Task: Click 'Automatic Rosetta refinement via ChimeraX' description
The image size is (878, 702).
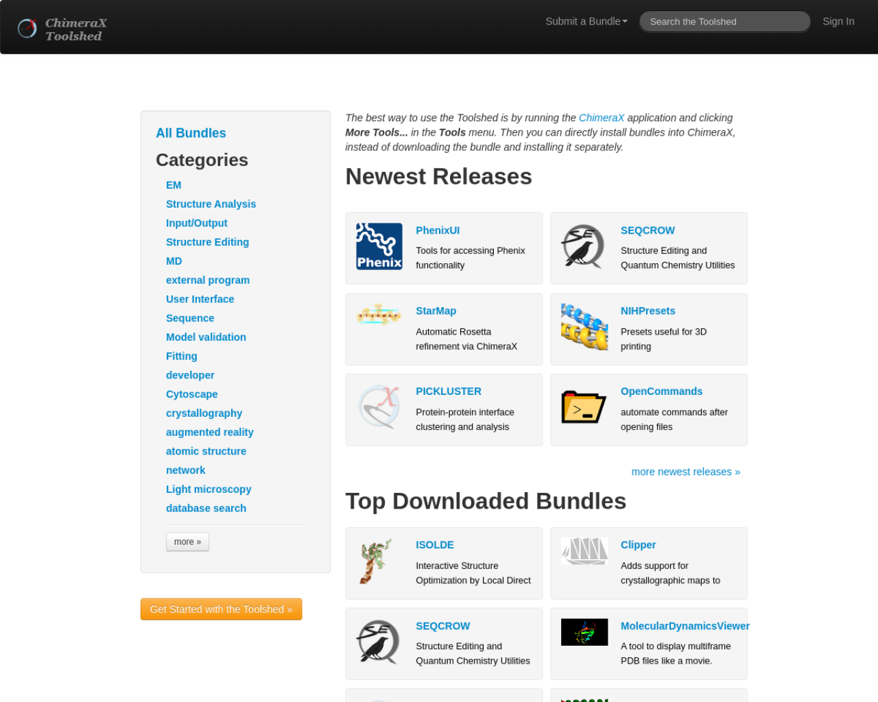Action: pos(466,339)
